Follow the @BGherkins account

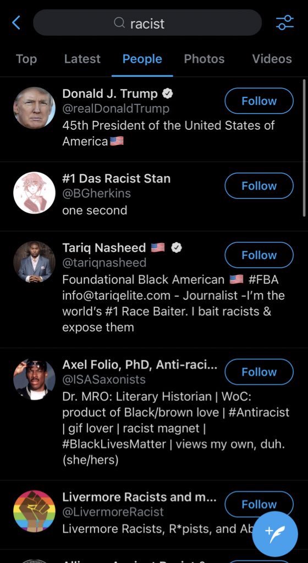coord(259,186)
